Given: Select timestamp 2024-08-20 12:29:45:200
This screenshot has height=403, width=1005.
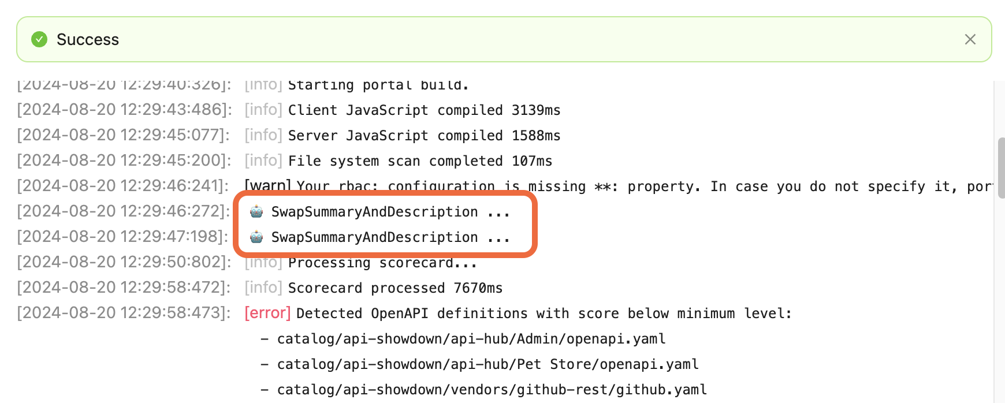Looking at the screenshot, I should [x=124, y=161].
